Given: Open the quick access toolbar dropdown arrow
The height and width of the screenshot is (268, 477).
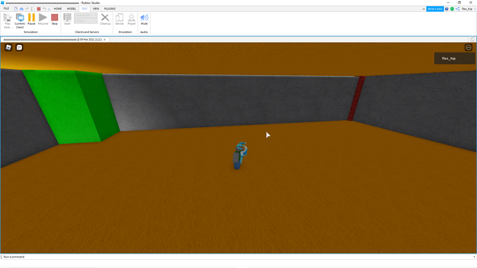Looking at the screenshot, I should coord(49,9).
